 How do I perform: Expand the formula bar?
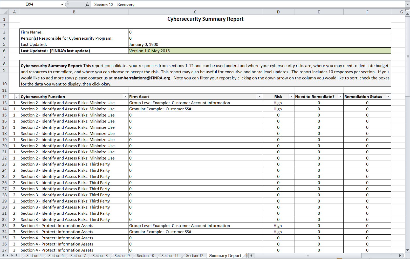[407, 4]
